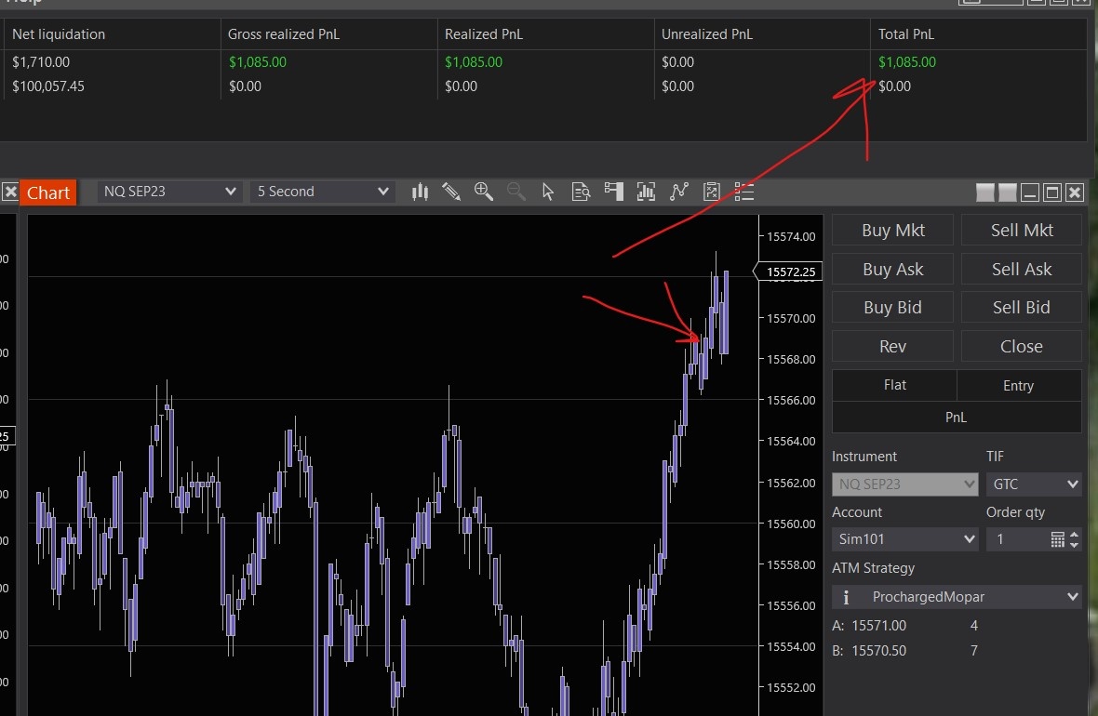This screenshot has height=716, width=1098.
Task: Click the Buy Mkt button
Action: [x=892, y=231]
